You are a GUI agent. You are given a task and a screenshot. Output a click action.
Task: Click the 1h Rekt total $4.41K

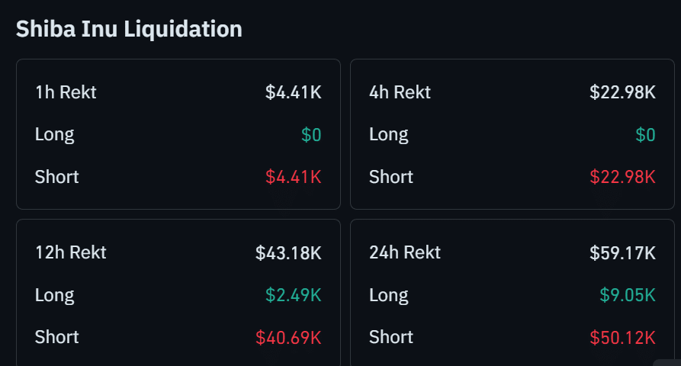pyautogui.click(x=294, y=93)
